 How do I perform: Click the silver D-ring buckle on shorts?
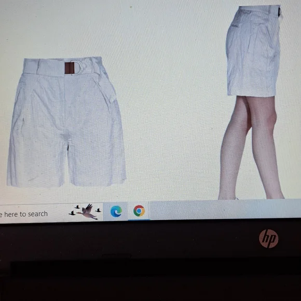pos(78,67)
